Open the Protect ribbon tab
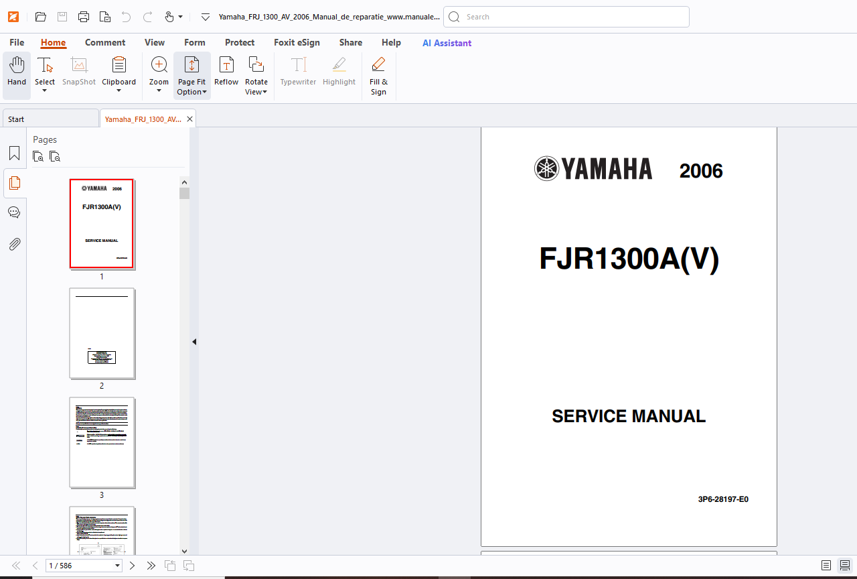 pos(240,42)
